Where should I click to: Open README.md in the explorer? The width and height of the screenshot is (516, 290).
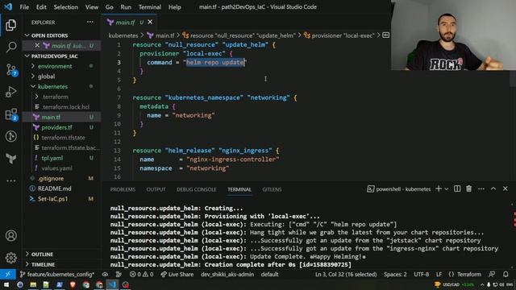pos(54,188)
